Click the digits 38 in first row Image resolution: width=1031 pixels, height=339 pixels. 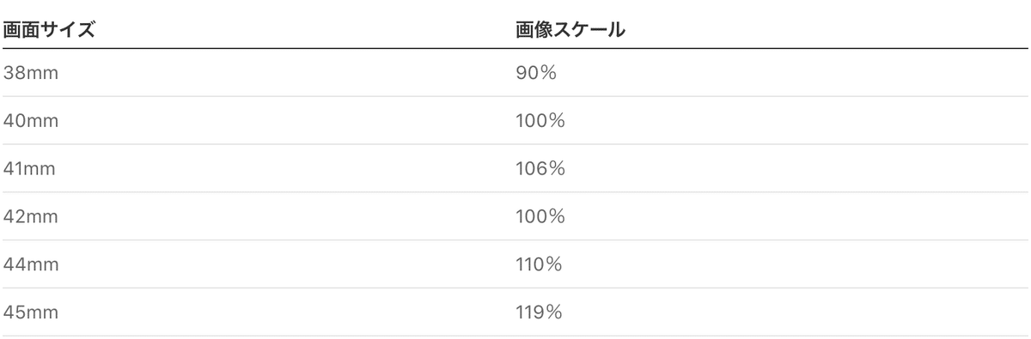coord(14,73)
